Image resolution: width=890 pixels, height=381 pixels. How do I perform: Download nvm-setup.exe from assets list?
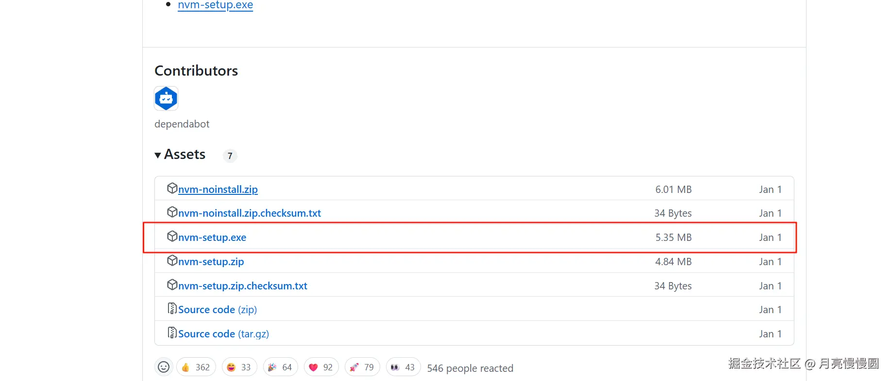(x=212, y=238)
